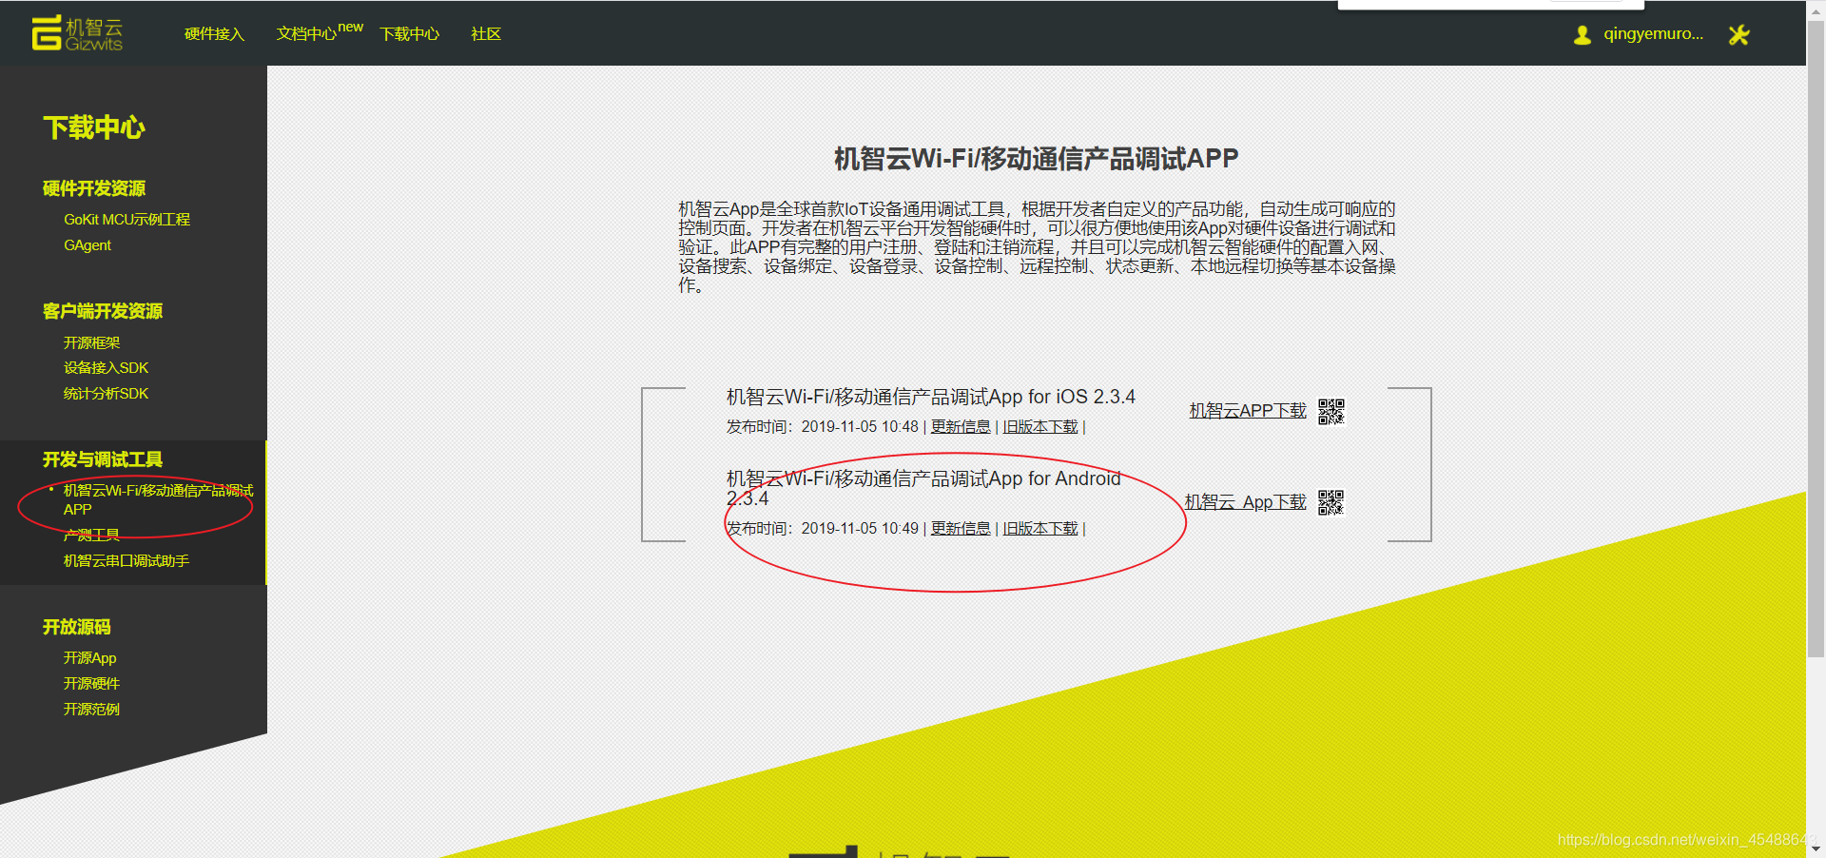
Task: Open the 社区 navigation item
Action: click(486, 34)
